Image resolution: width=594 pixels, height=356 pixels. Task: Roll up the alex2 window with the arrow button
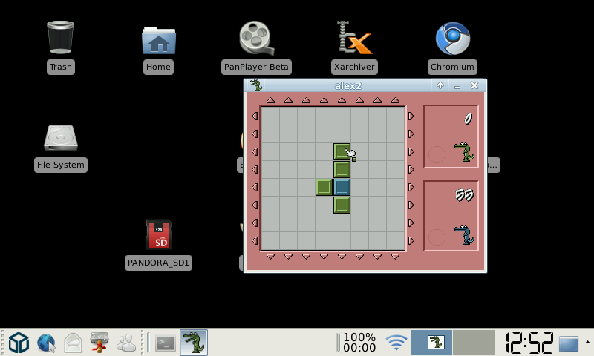click(440, 85)
